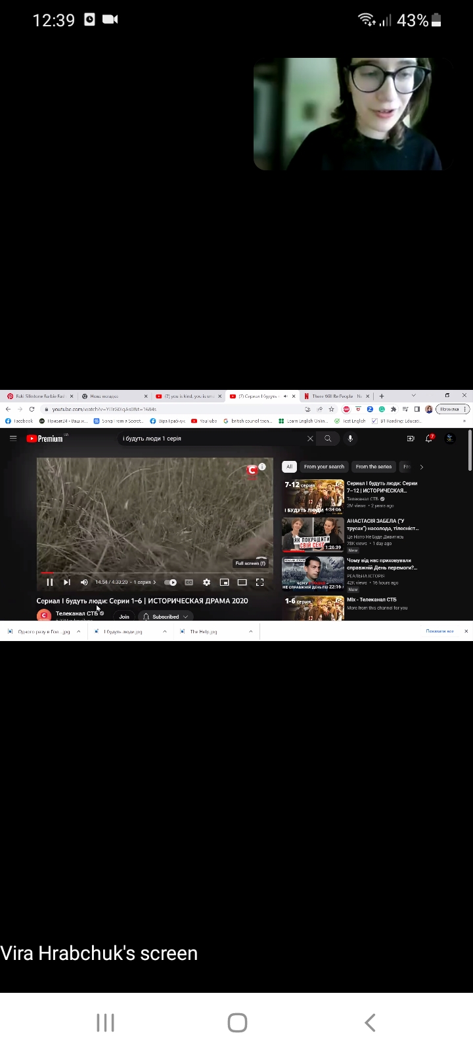The image size is (473, 1052).
Task: Enable miniplayer mode
Action: tap(224, 582)
